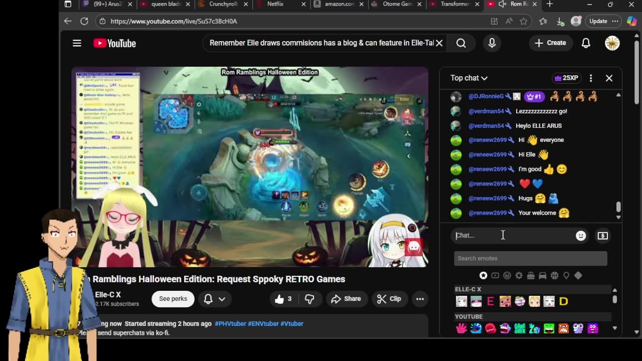Start voice search with the microphone
The width and height of the screenshot is (642, 361).
492,43
